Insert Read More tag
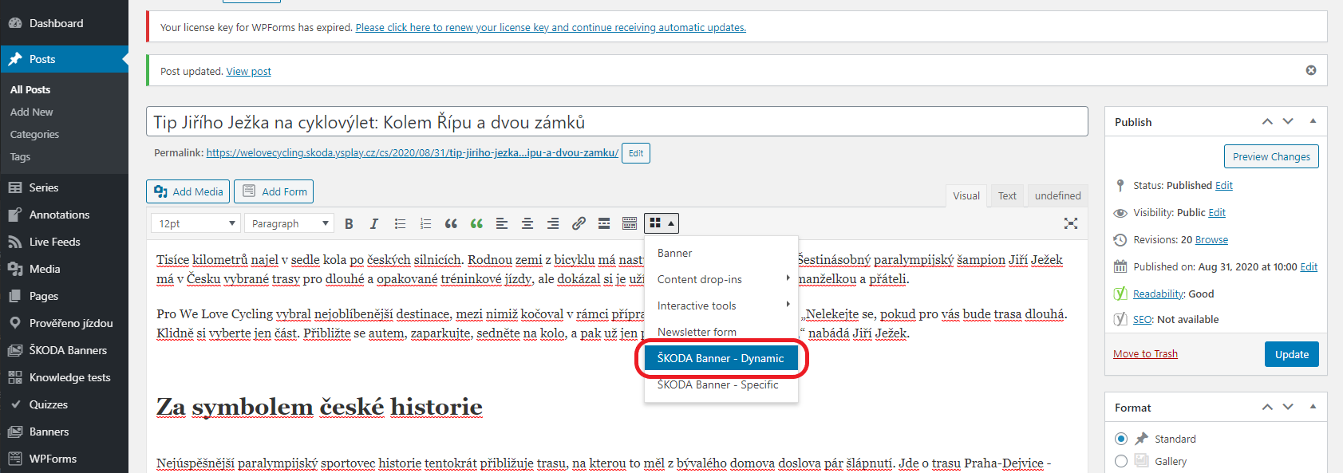The height and width of the screenshot is (473, 1343). pos(604,223)
